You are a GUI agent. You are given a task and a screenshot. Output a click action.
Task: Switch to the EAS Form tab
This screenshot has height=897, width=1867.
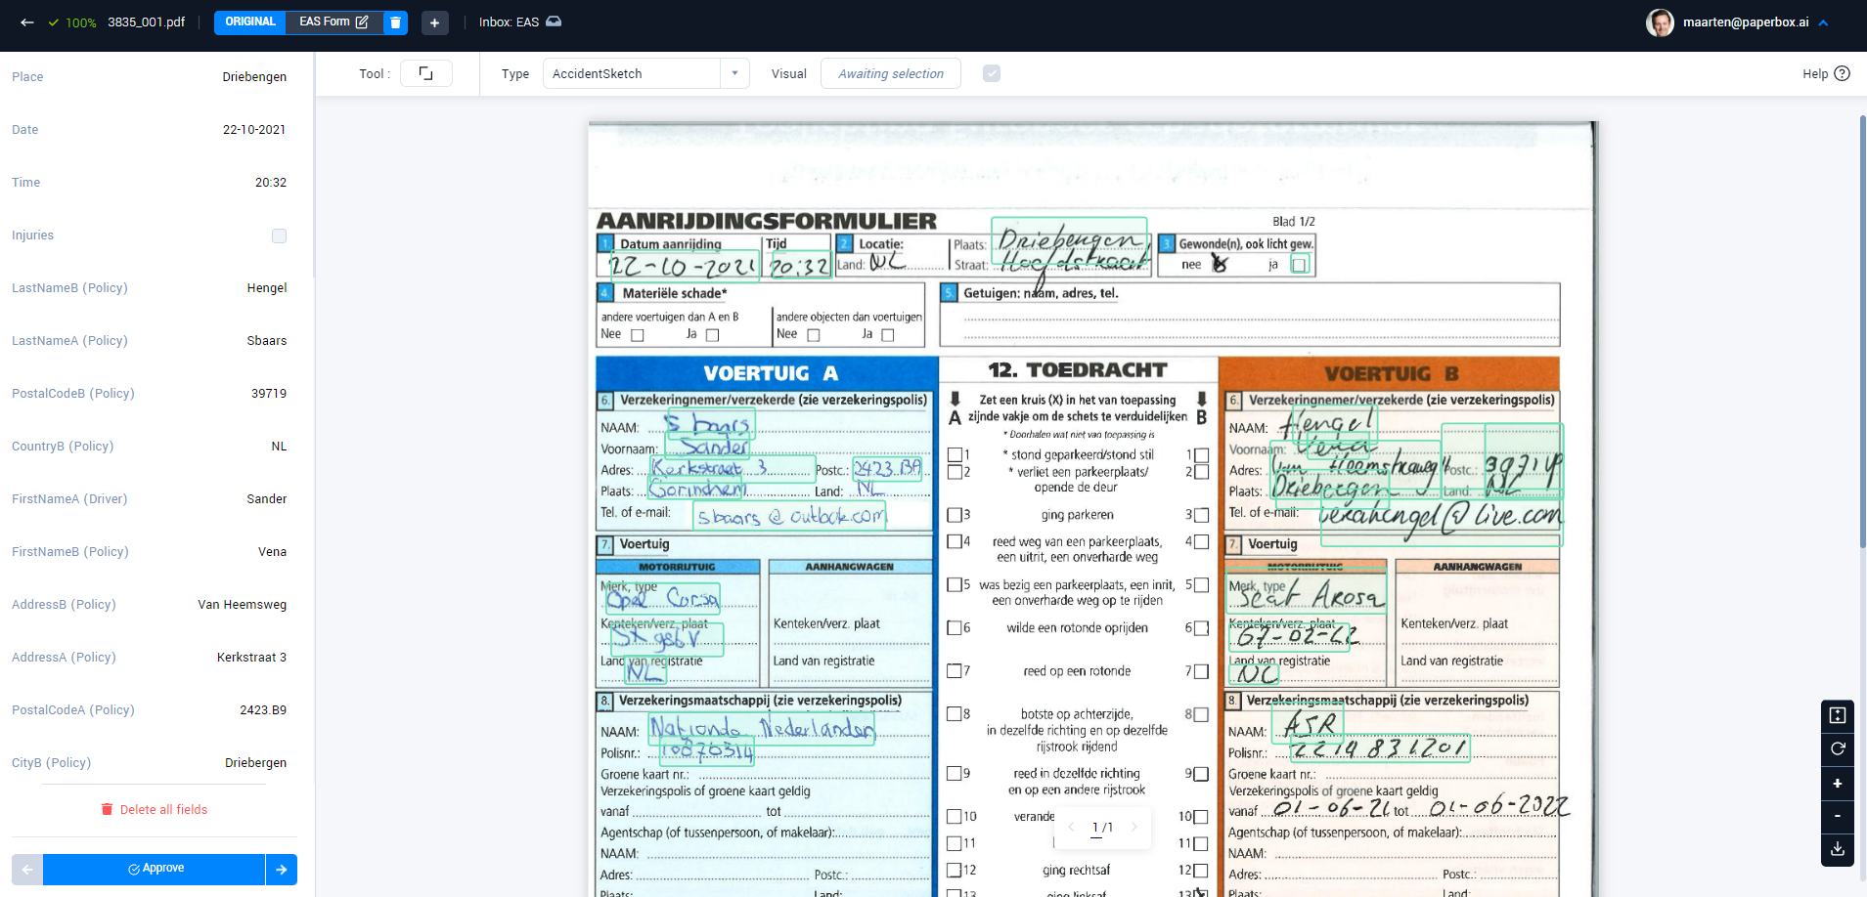click(x=323, y=21)
